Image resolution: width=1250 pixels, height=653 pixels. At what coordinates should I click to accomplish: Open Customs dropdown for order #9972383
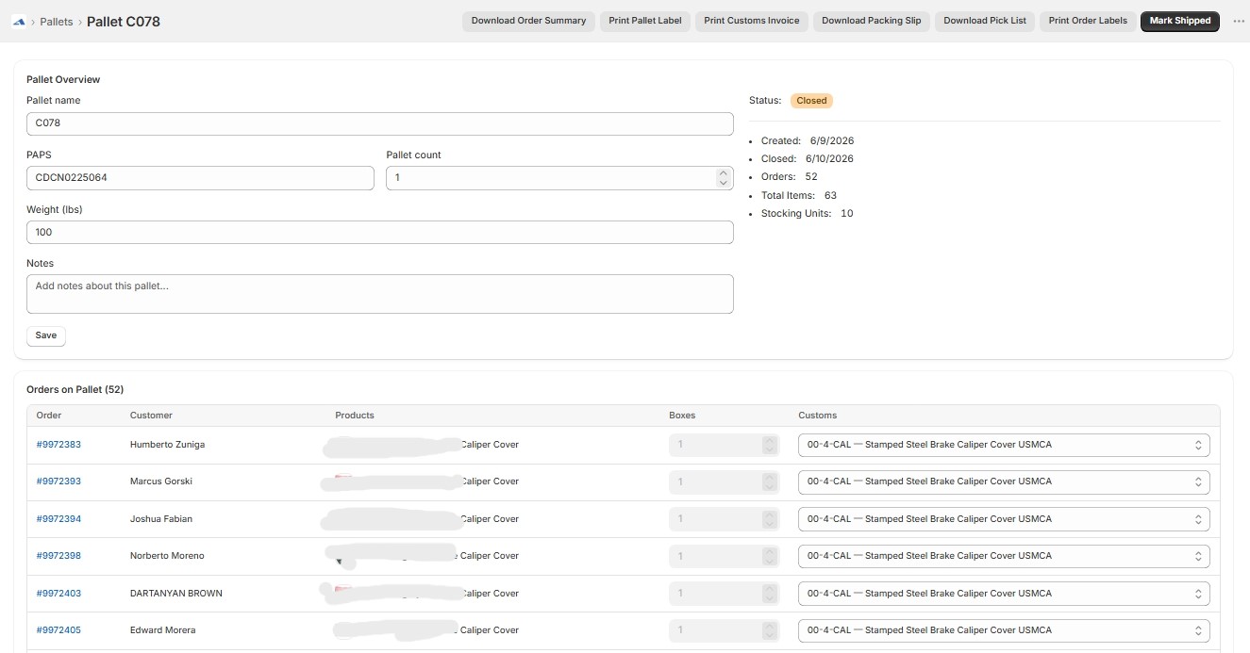click(x=1004, y=445)
